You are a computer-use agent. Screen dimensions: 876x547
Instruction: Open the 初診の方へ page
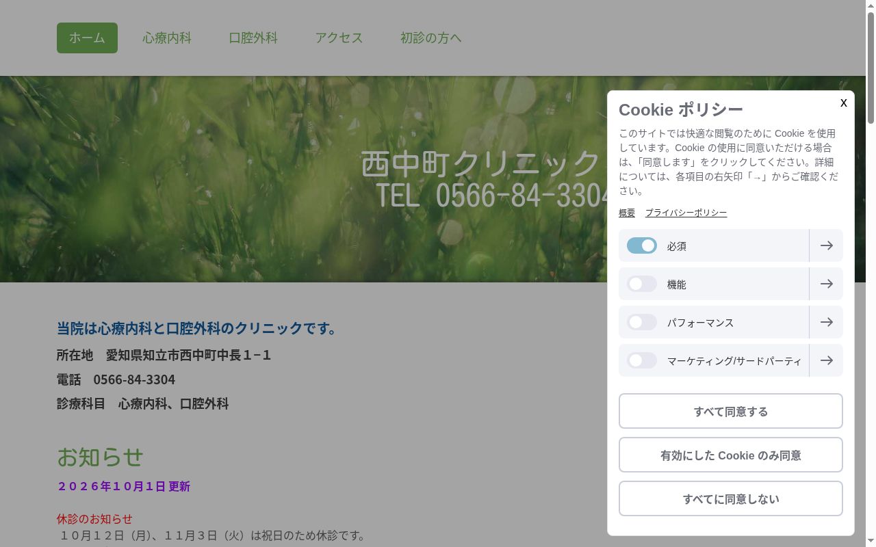pyautogui.click(x=431, y=38)
